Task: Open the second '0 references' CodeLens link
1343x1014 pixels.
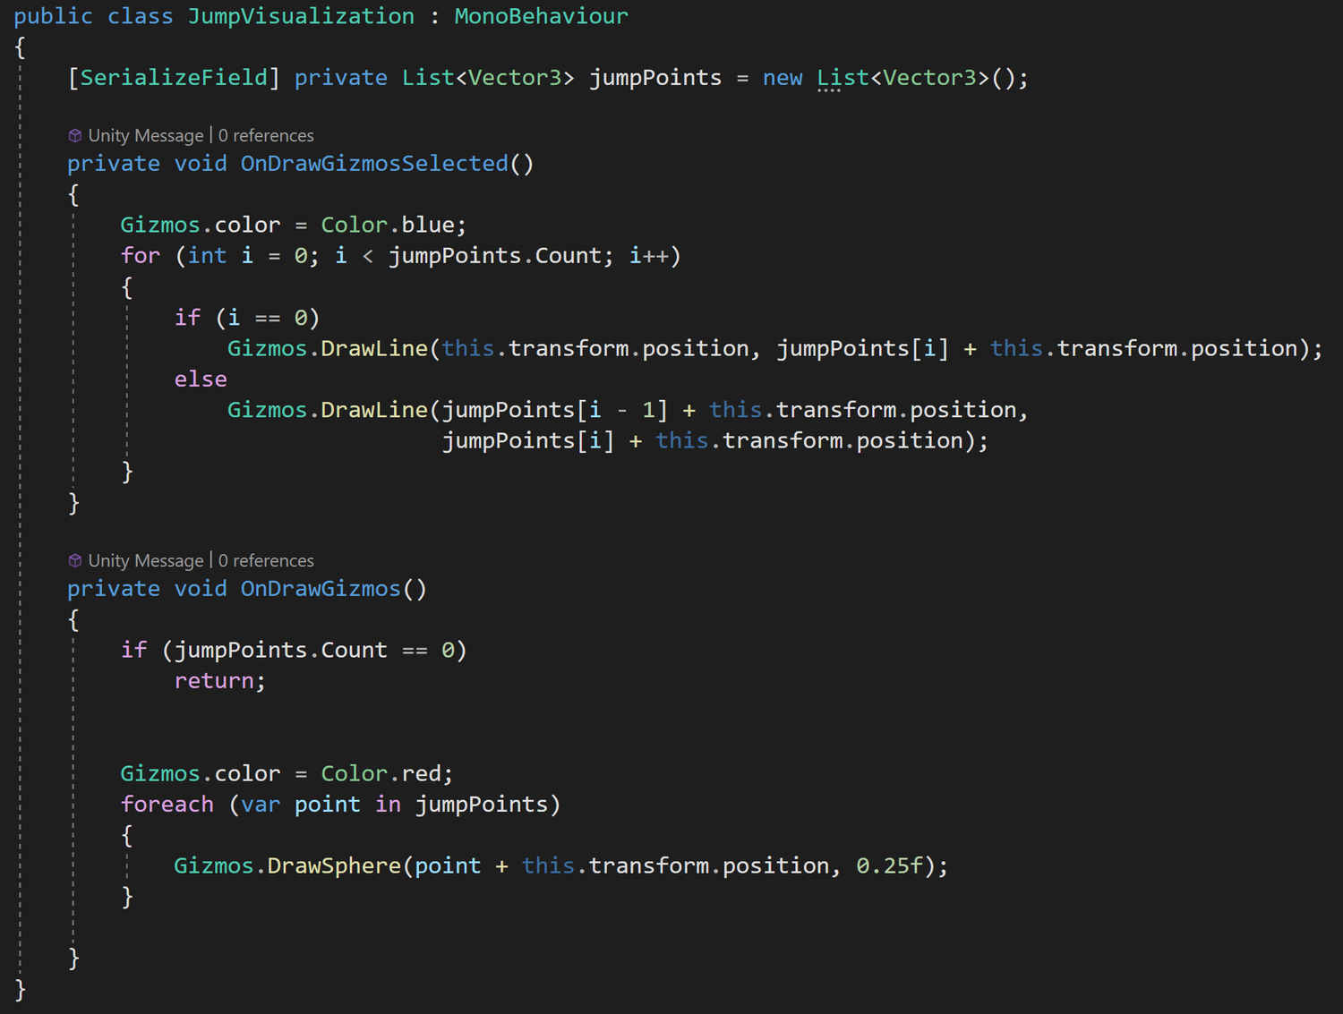Action: click(265, 560)
